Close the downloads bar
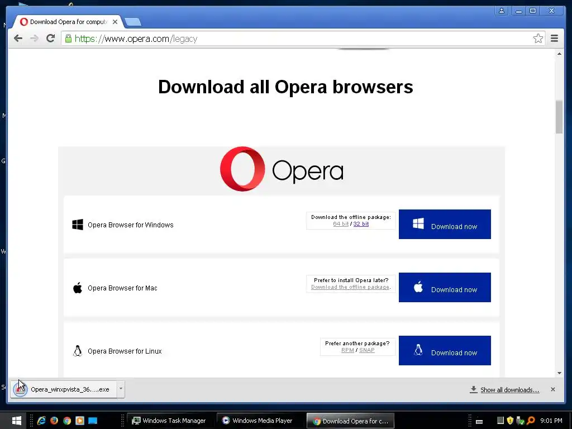Screen dimensions: 572x429 pos(552,389)
